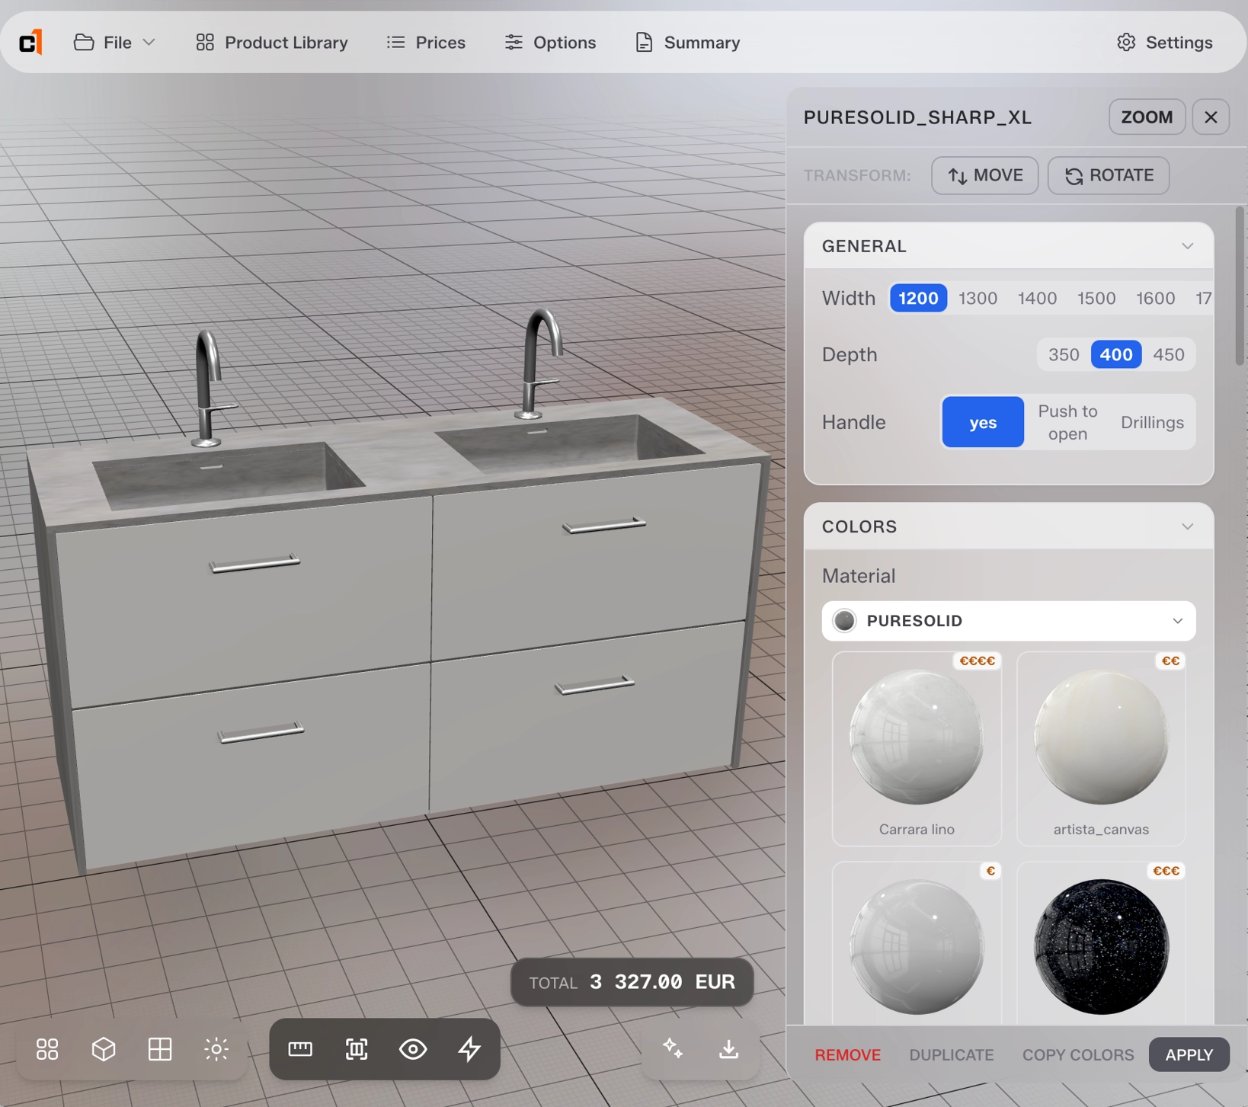Viewport: 1248px width, 1107px height.
Task: Pick the plain grey single-euro swatch
Action: tap(917, 943)
